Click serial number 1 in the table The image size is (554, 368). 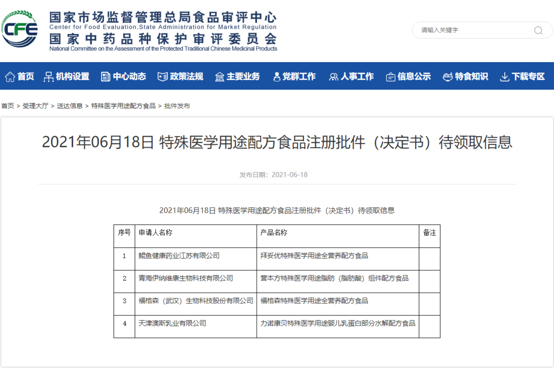click(124, 256)
